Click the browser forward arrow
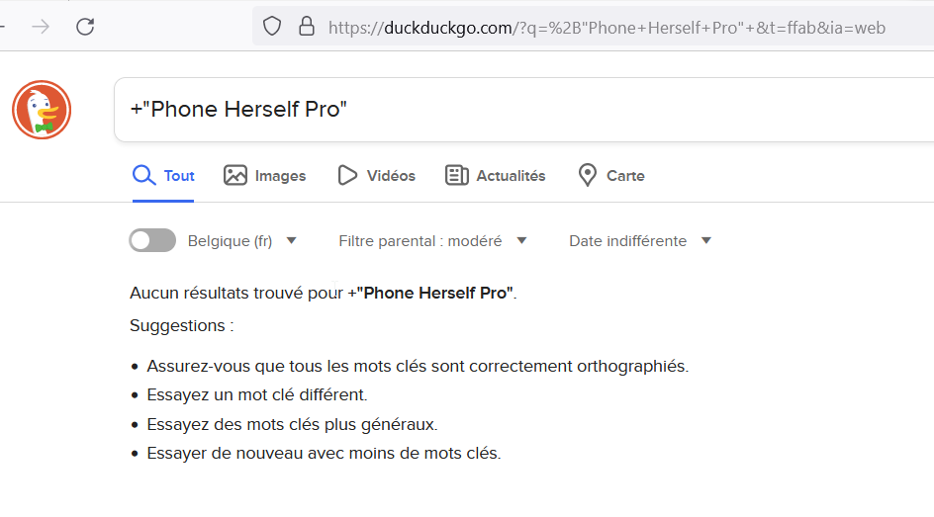 coord(41,27)
